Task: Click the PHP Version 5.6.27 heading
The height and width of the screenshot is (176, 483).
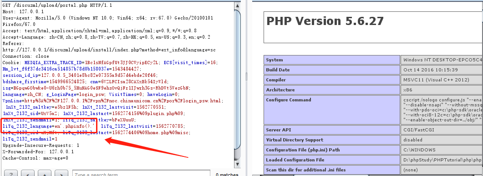Action: [x=325, y=21]
